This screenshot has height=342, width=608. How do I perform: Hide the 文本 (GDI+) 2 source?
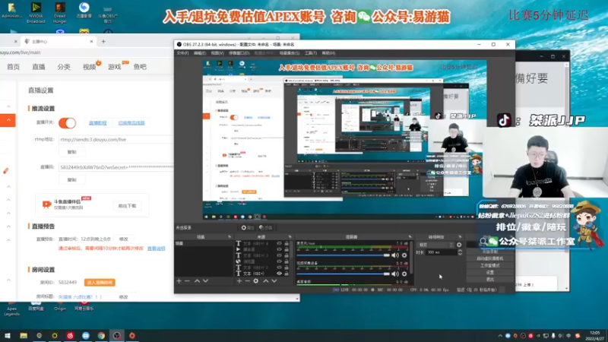(279, 268)
